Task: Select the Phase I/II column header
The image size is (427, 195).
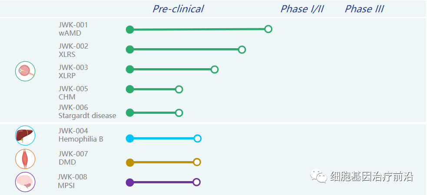Action: (302, 9)
